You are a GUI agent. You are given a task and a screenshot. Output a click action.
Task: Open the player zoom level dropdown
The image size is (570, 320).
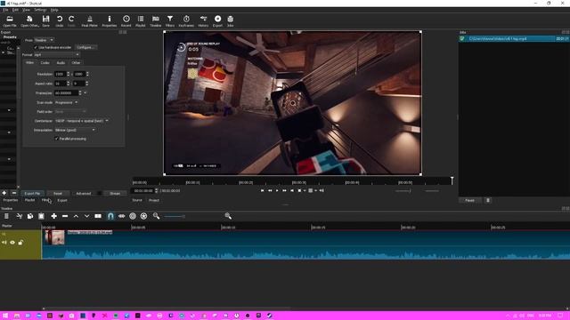pyautogui.click(x=305, y=190)
